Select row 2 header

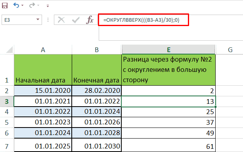click(7, 91)
